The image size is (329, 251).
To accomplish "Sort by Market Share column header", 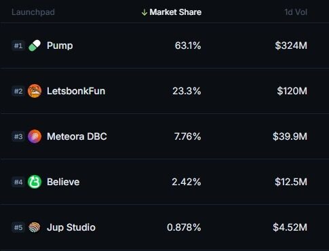I will point(176,12).
